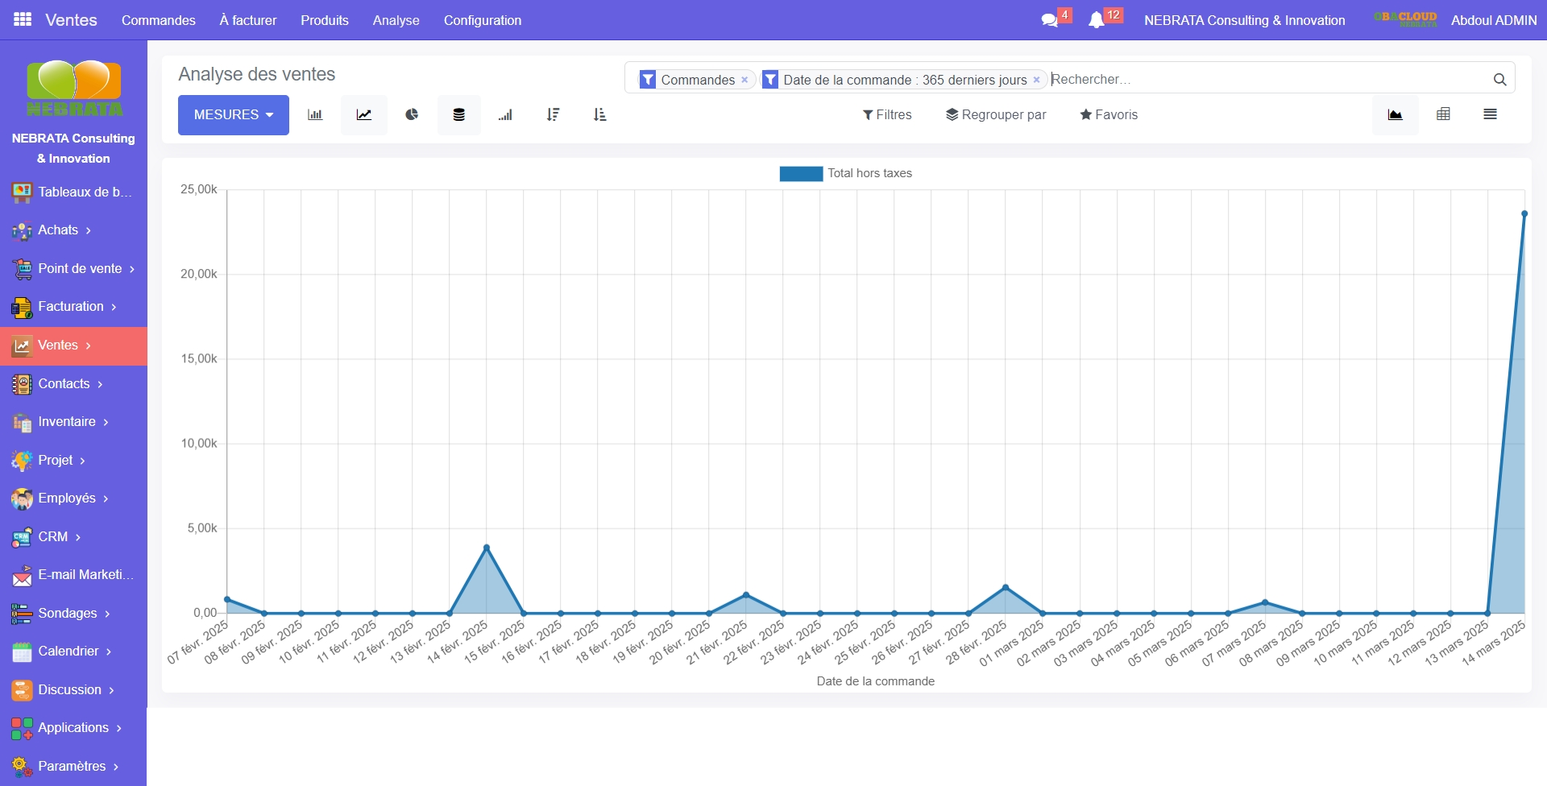Toggle stacked chart mode
The height and width of the screenshot is (786, 1547).
click(458, 115)
